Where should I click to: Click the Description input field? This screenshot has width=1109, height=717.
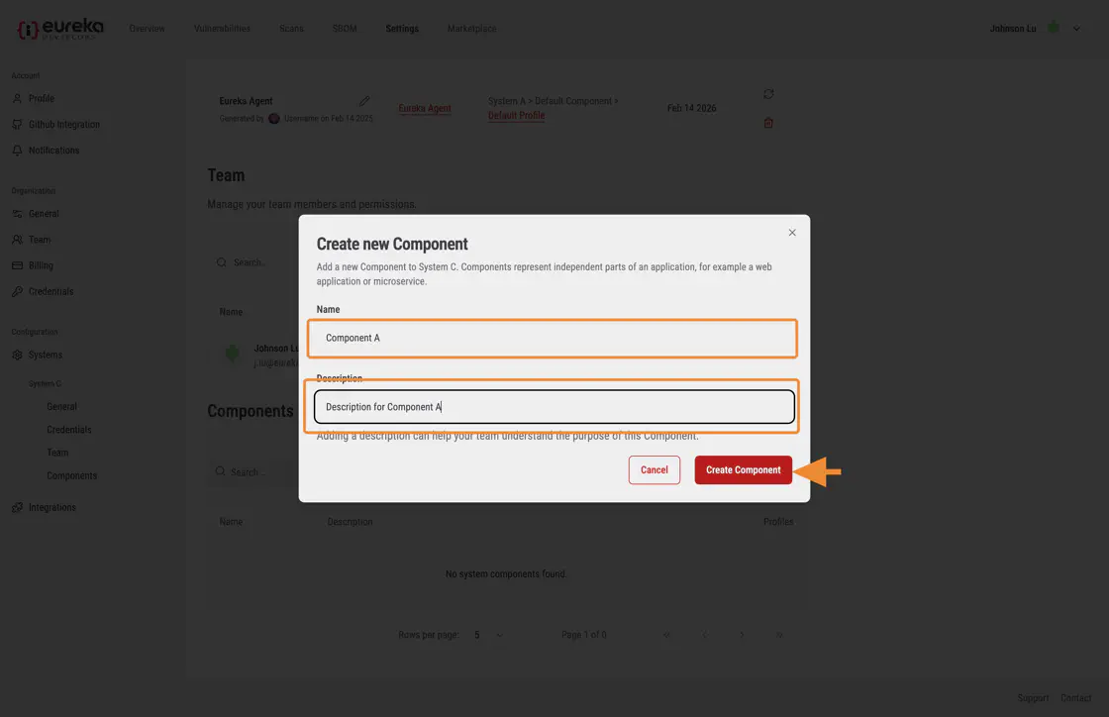pyautogui.click(x=554, y=407)
